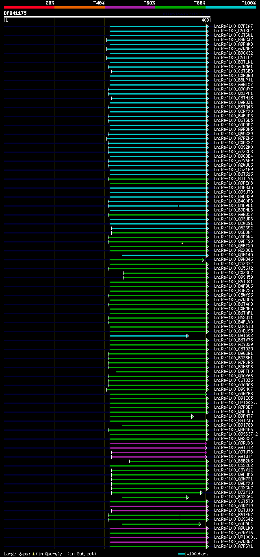Image resolution: width=260 pixels, height=557 pixels.
Task: Select label UniRef100_A9NZE8
Action: pyautogui.click(x=233, y=394)
